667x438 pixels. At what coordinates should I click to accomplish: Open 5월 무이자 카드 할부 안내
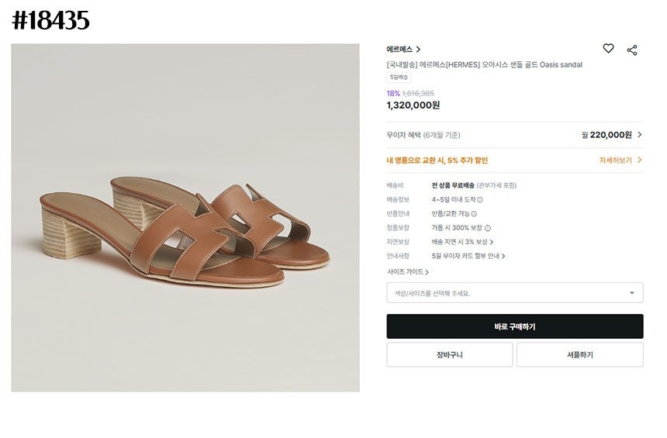tap(468, 257)
